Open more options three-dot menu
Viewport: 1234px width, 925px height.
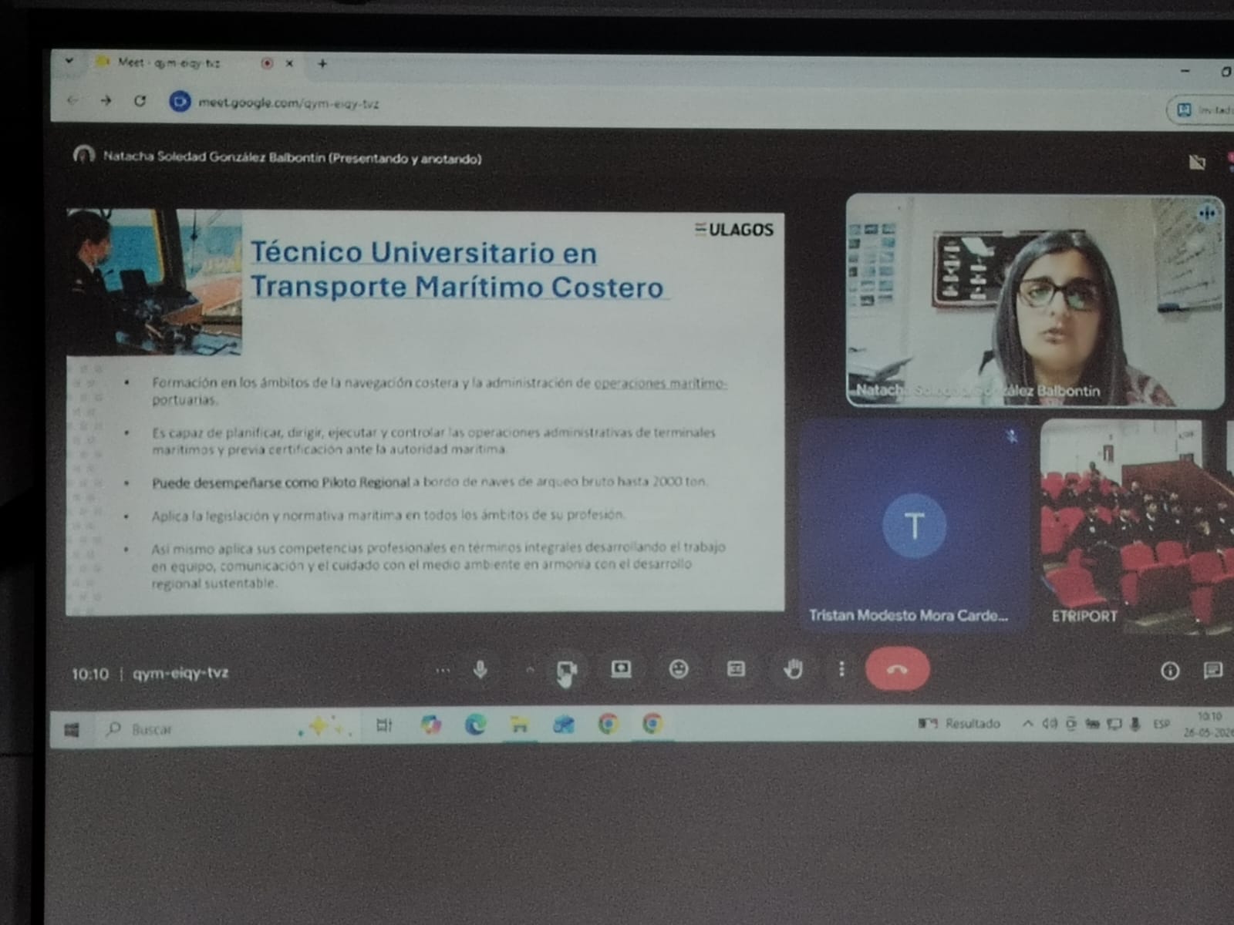click(x=841, y=669)
